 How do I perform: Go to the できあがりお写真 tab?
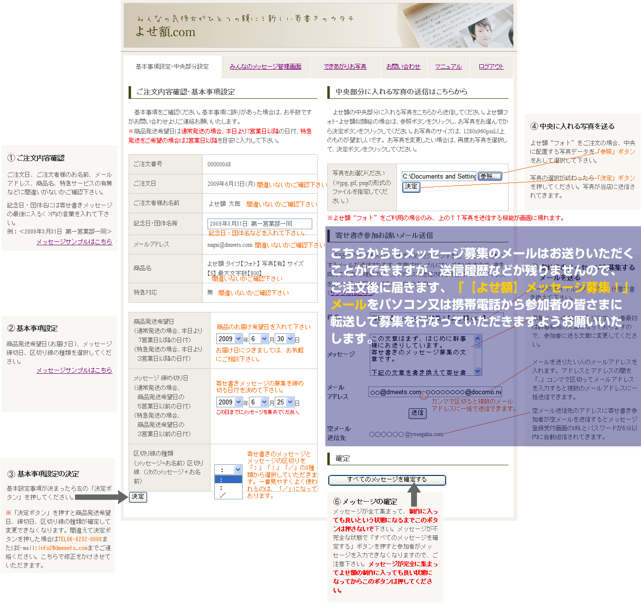(345, 67)
